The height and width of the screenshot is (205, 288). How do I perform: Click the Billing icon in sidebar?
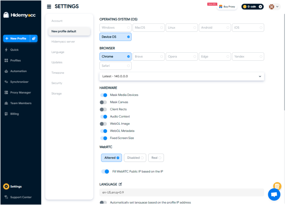pyautogui.click(x=6, y=114)
